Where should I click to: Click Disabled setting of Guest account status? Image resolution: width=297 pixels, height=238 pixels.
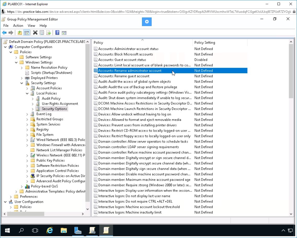point(201,60)
